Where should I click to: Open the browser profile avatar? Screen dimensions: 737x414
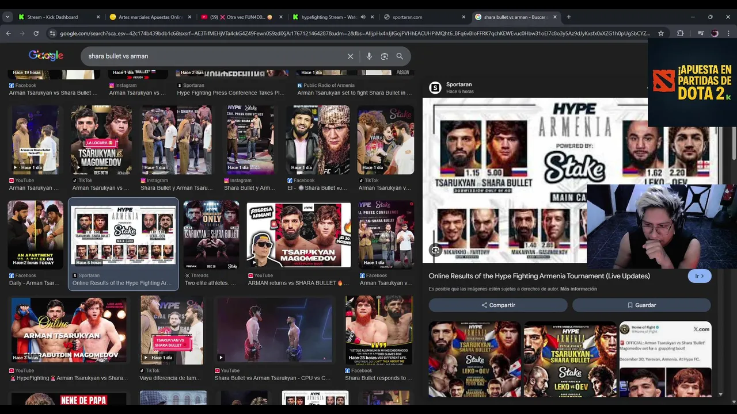[715, 33]
